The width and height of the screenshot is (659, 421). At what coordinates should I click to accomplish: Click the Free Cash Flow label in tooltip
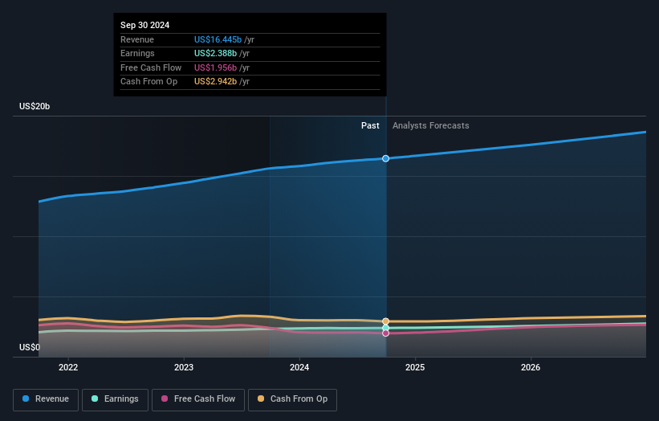(x=151, y=67)
